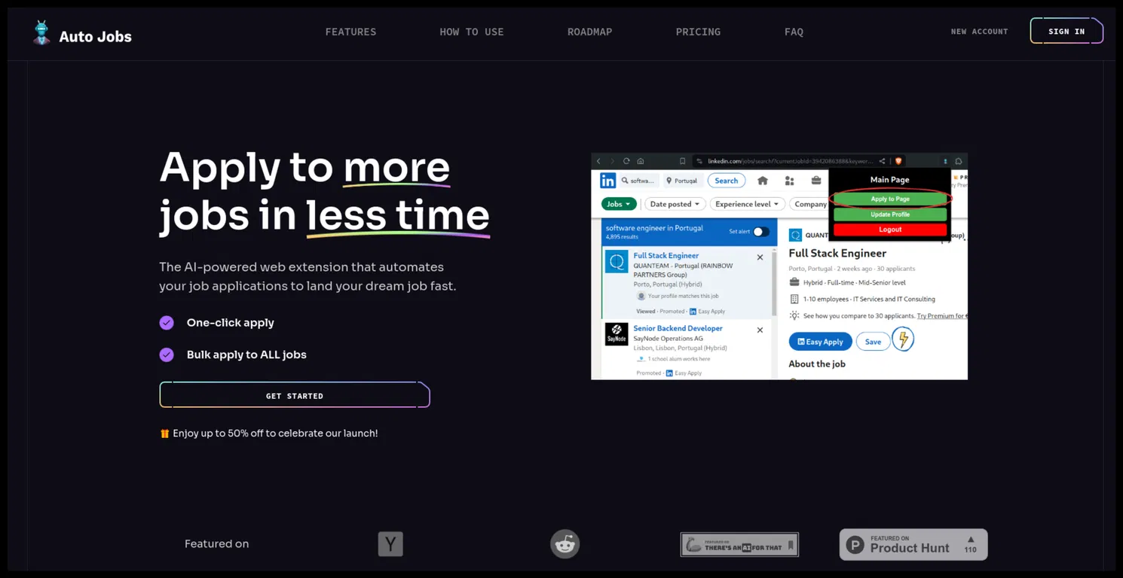
Task: Click the gift icon beside the 50% off launch offer
Action: 164,433
